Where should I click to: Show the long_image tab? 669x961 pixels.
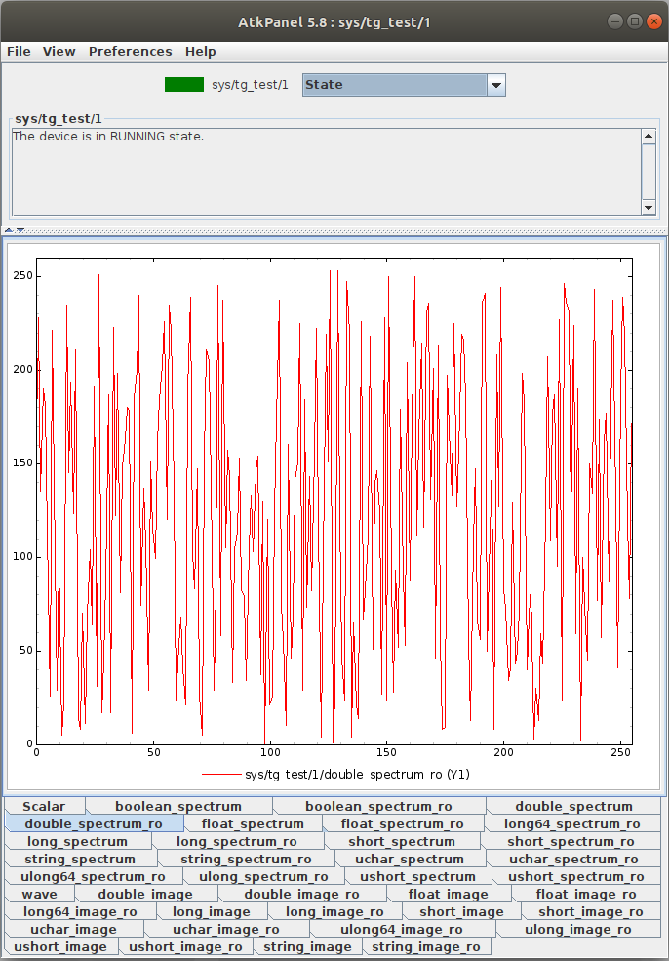coord(212,912)
